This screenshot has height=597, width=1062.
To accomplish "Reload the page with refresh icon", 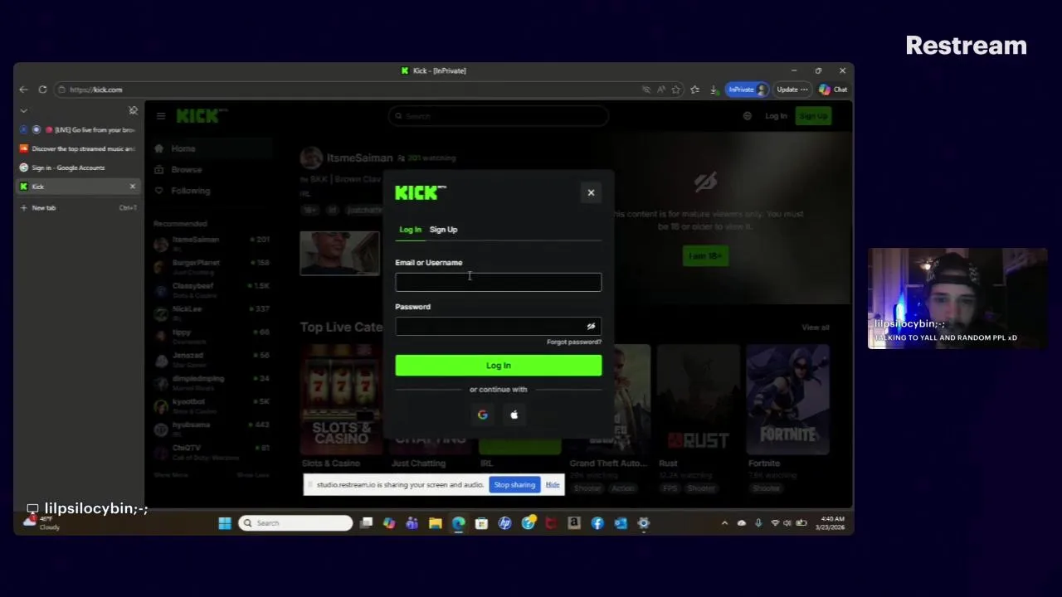I will 42,90.
